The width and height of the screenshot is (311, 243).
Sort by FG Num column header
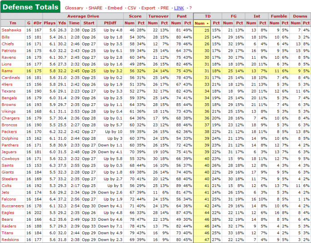[227, 23]
